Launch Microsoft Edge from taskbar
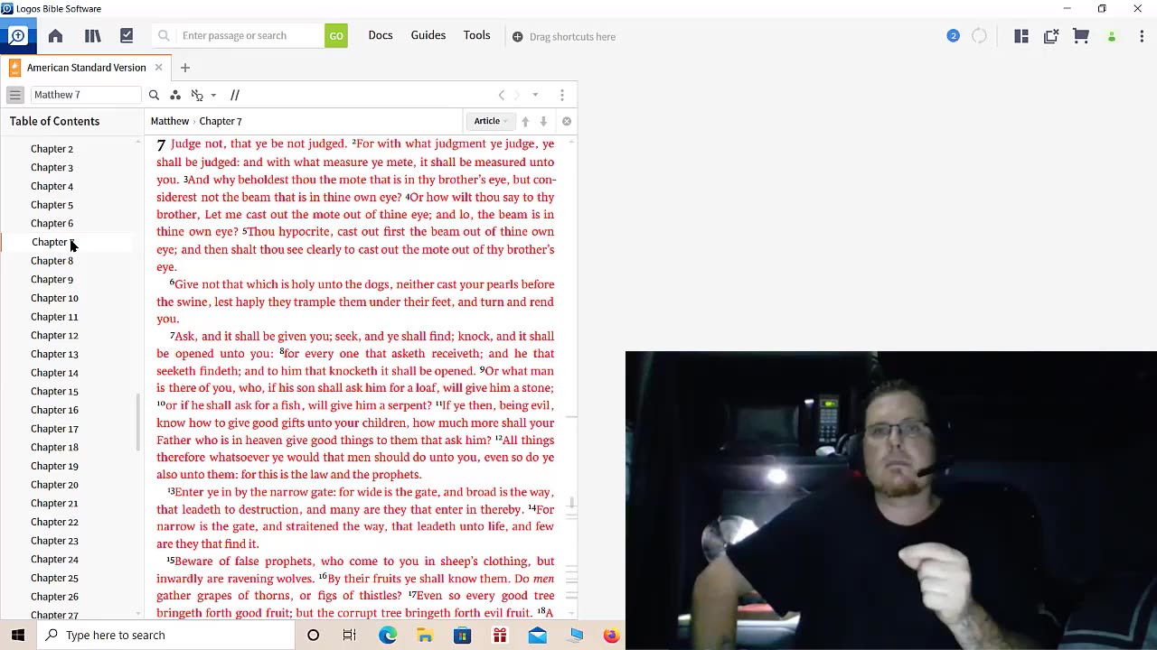 tap(388, 636)
